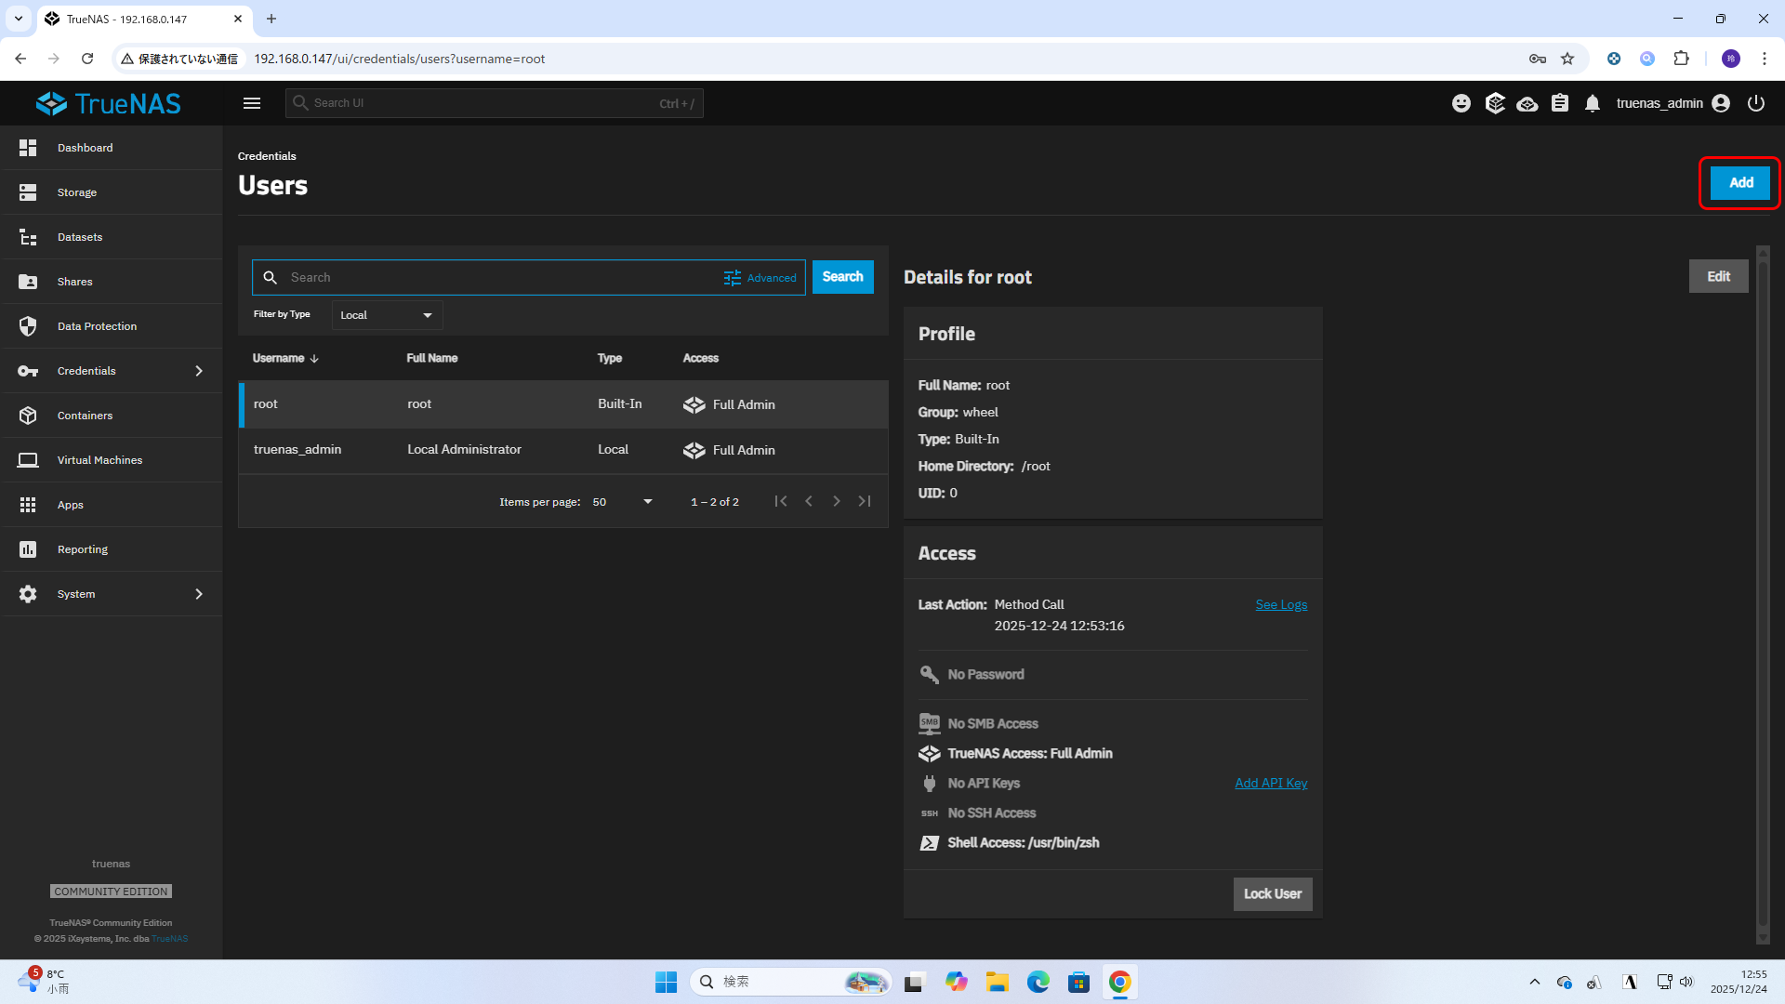The width and height of the screenshot is (1785, 1004).
Task: Click the feedback smiley face icon
Action: point(1461,103)
